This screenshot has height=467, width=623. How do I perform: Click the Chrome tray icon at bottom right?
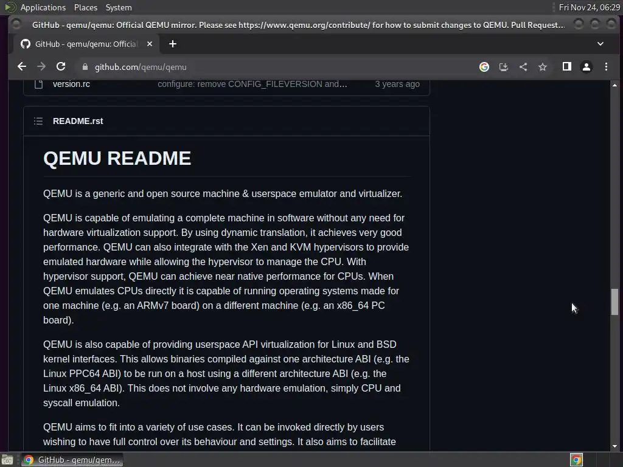tap(576, 460)
